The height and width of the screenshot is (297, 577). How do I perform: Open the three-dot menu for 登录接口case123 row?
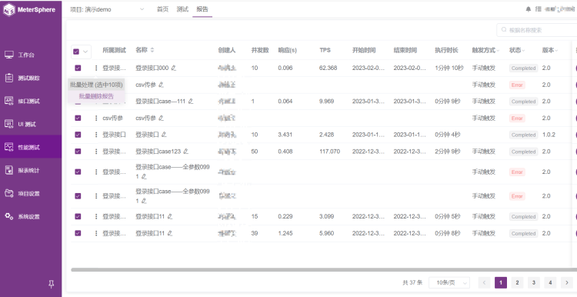pyautogui.click(x=96, y=152)
